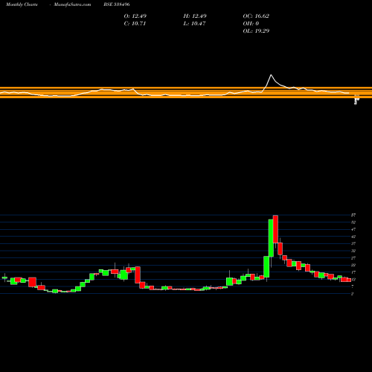Click the 12 price axis label

pos(353,280)
